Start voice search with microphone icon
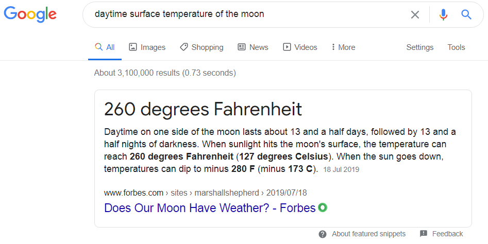 click(443, 14)
